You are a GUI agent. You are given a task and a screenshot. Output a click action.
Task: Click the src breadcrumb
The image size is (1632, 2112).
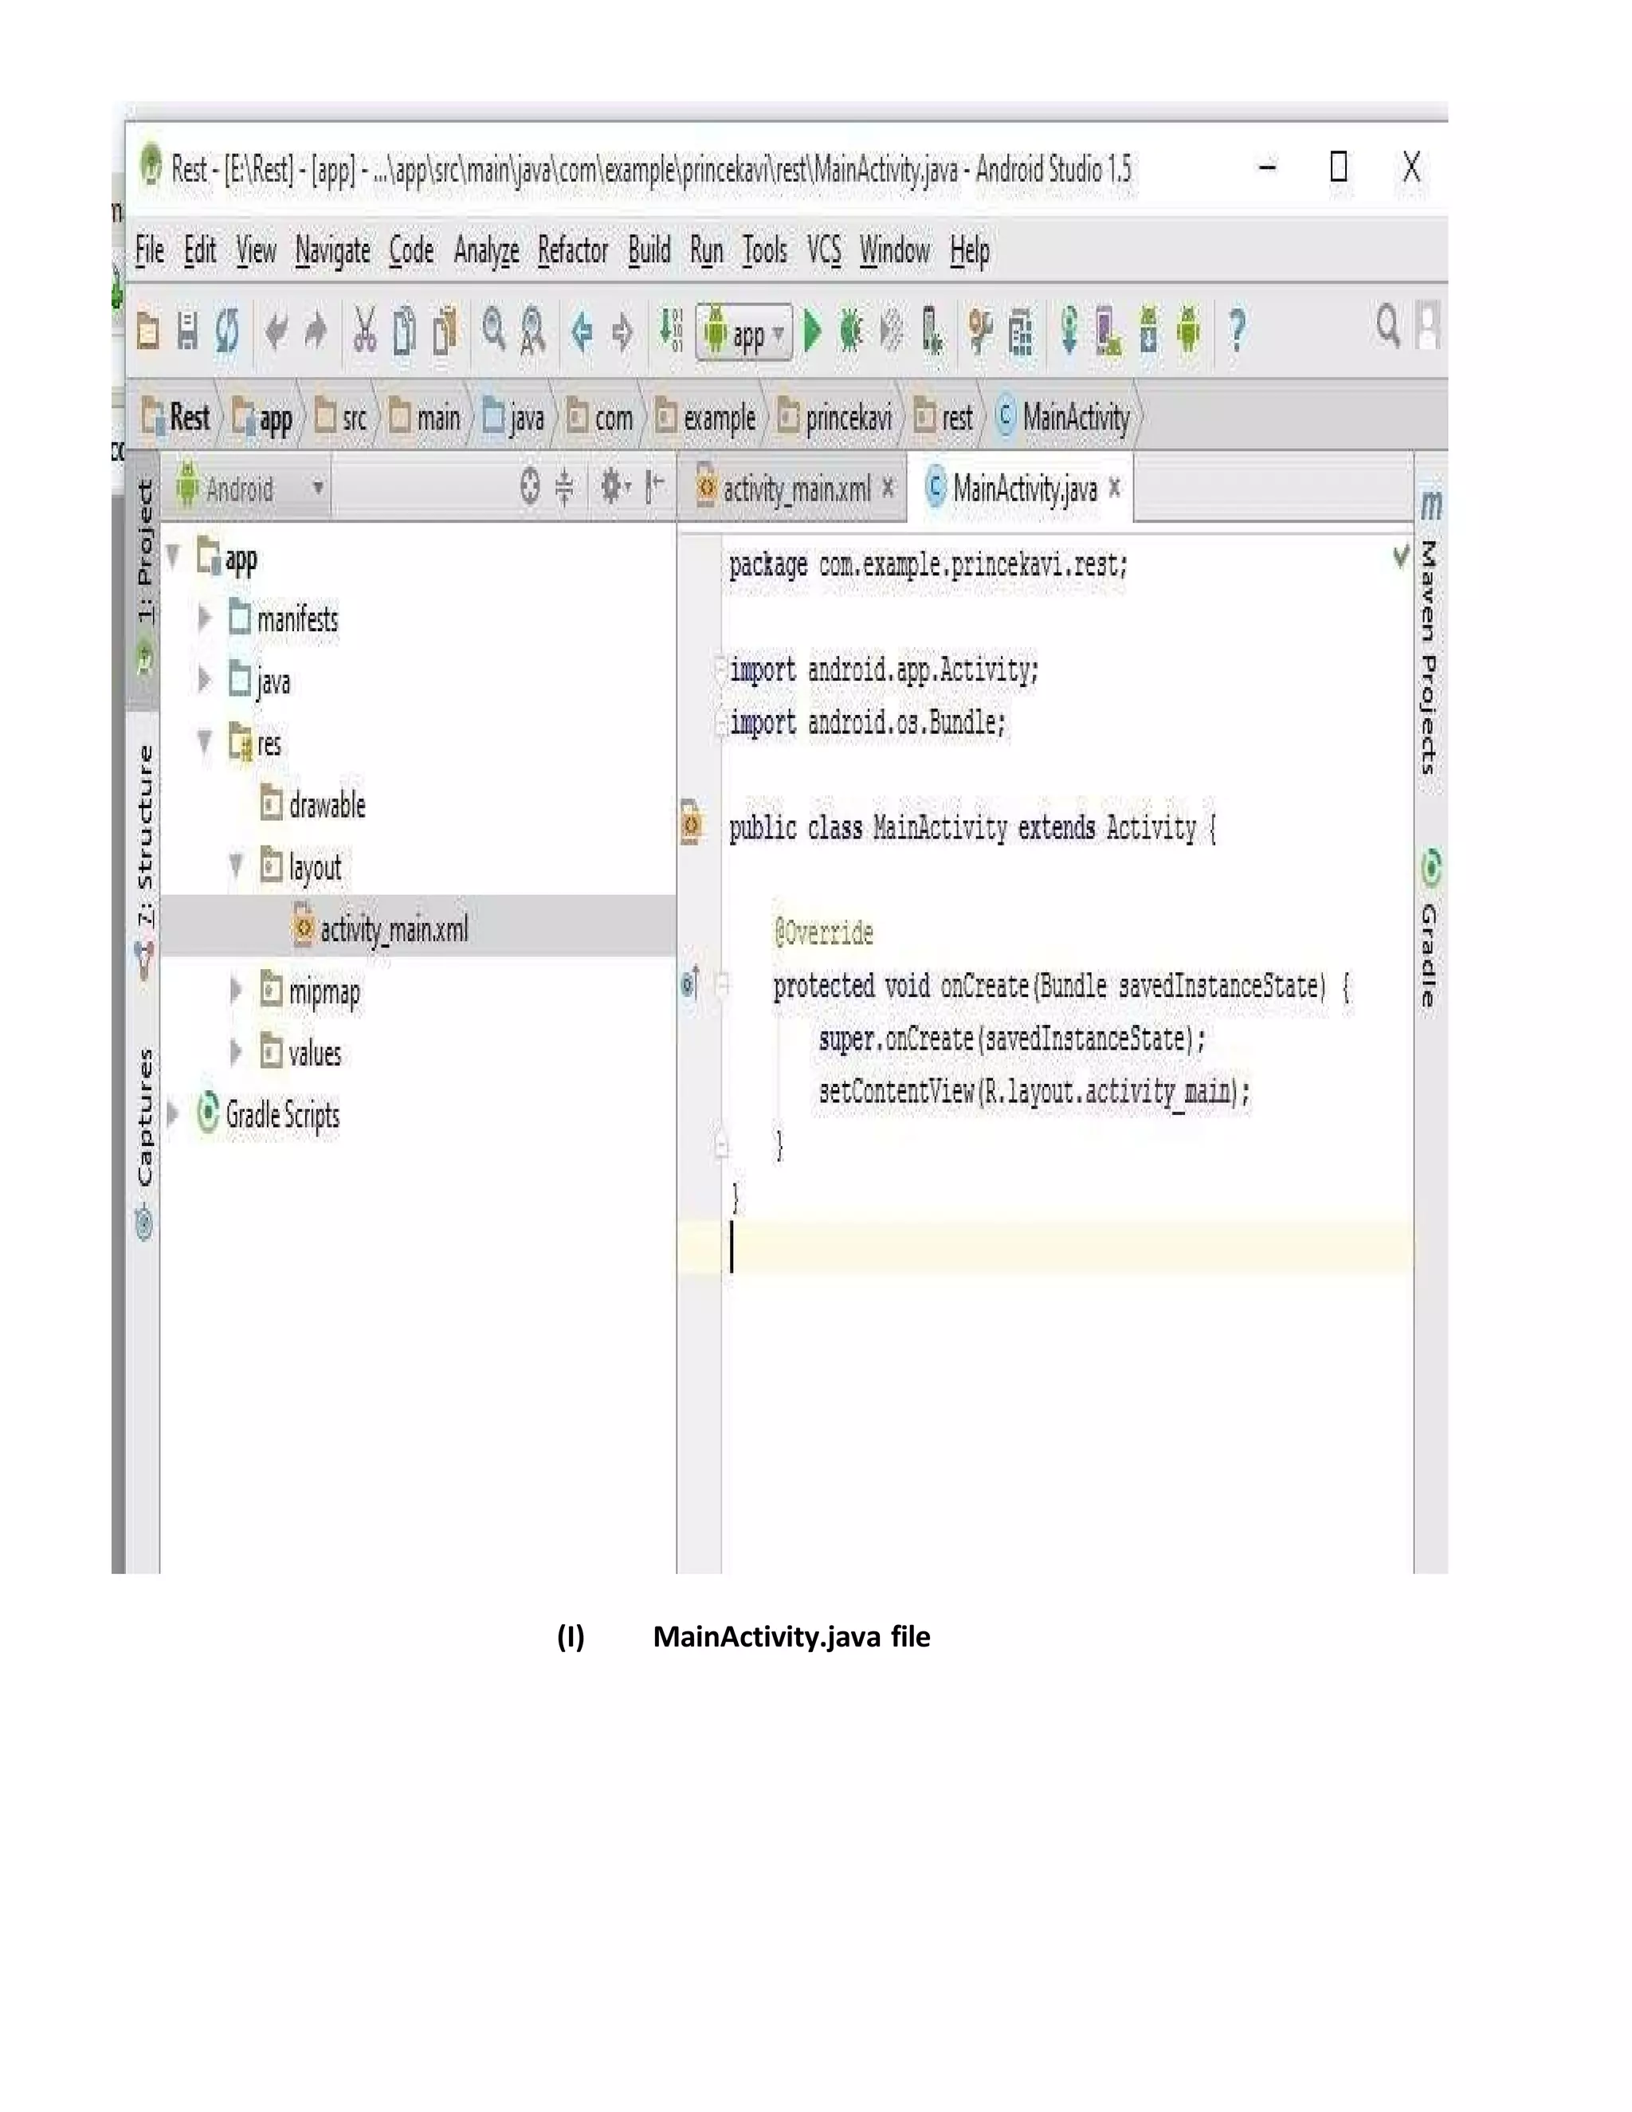tap(342, 417)
